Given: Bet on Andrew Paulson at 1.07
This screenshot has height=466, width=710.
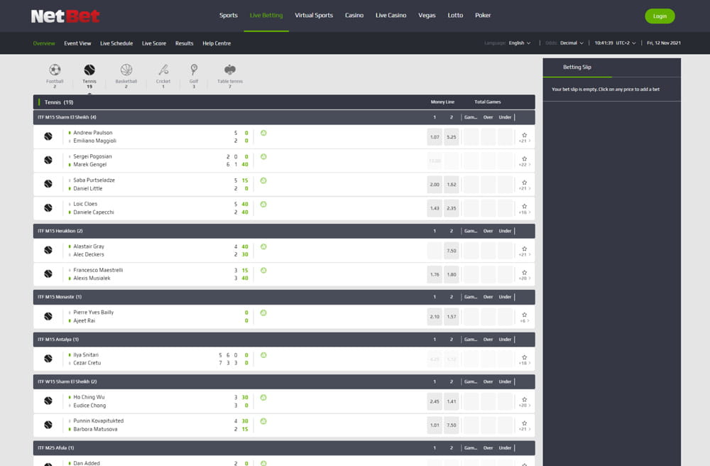Looking at the screenshot, I should 435,137.
